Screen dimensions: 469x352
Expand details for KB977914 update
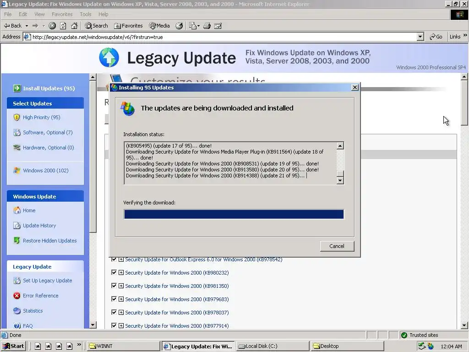tap(121, 326)
